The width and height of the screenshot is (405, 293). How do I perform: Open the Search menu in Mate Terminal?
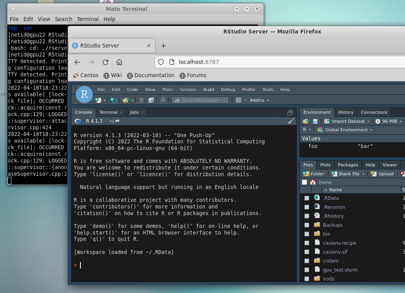click(x=64, y=19)
